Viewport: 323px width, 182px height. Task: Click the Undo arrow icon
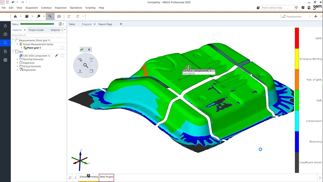(x=13, y=2)
